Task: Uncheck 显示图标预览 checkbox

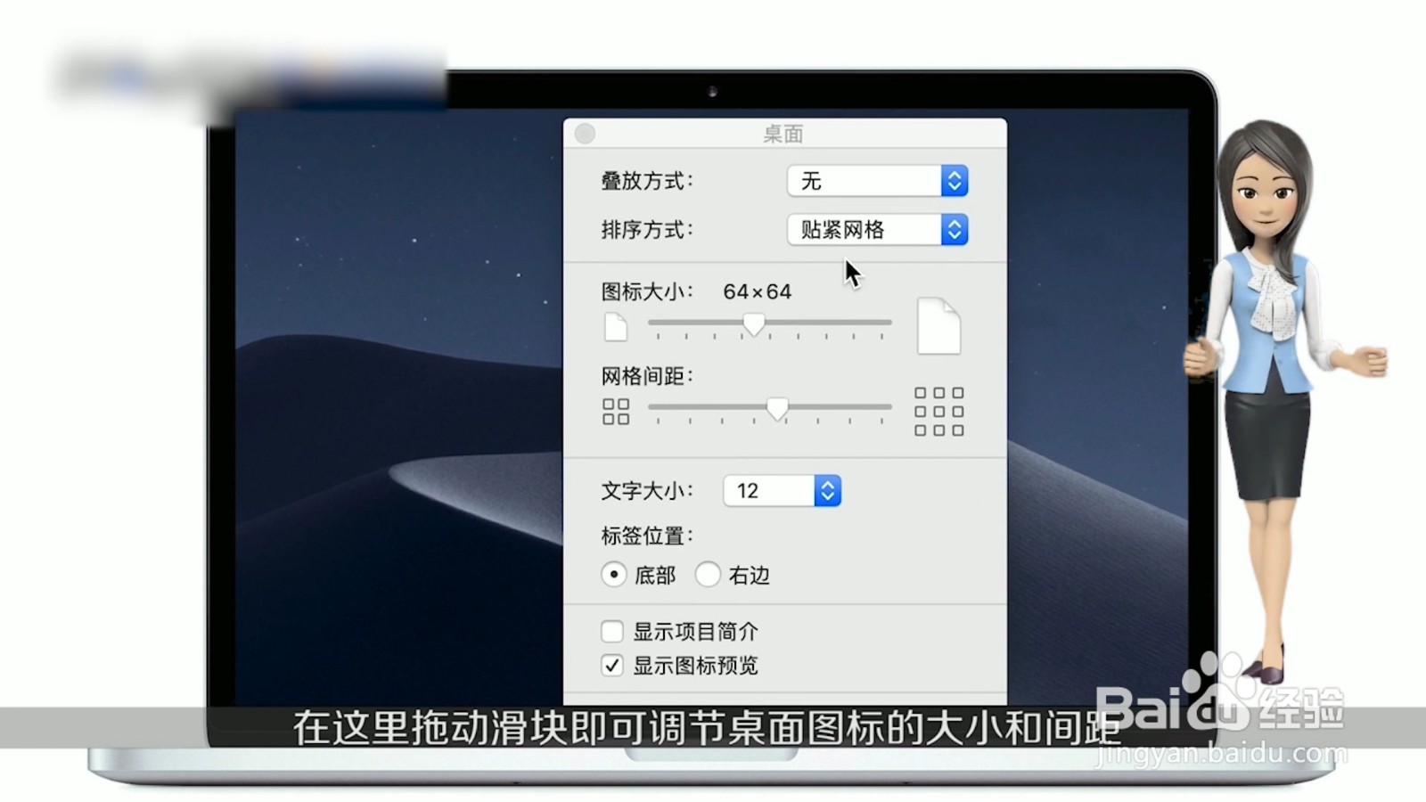Action: click(x=612, y=665)
